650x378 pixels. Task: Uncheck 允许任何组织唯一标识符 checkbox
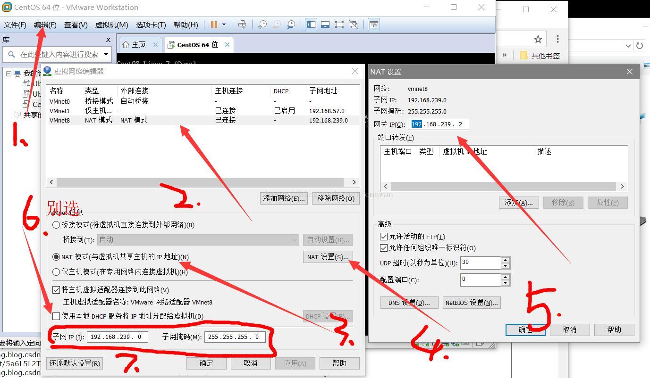(x=384, y=247)
